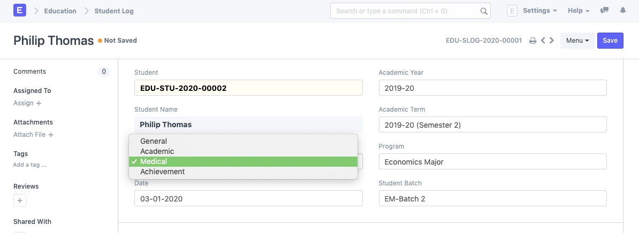
Task: Open the chat messages icon
Action: click(x=605, y=11)
